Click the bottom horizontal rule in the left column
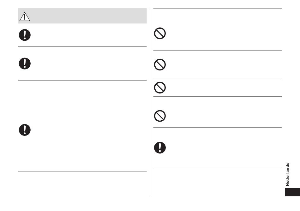The height and width of the screenshot is (211, 300). (x=82, y=172)
